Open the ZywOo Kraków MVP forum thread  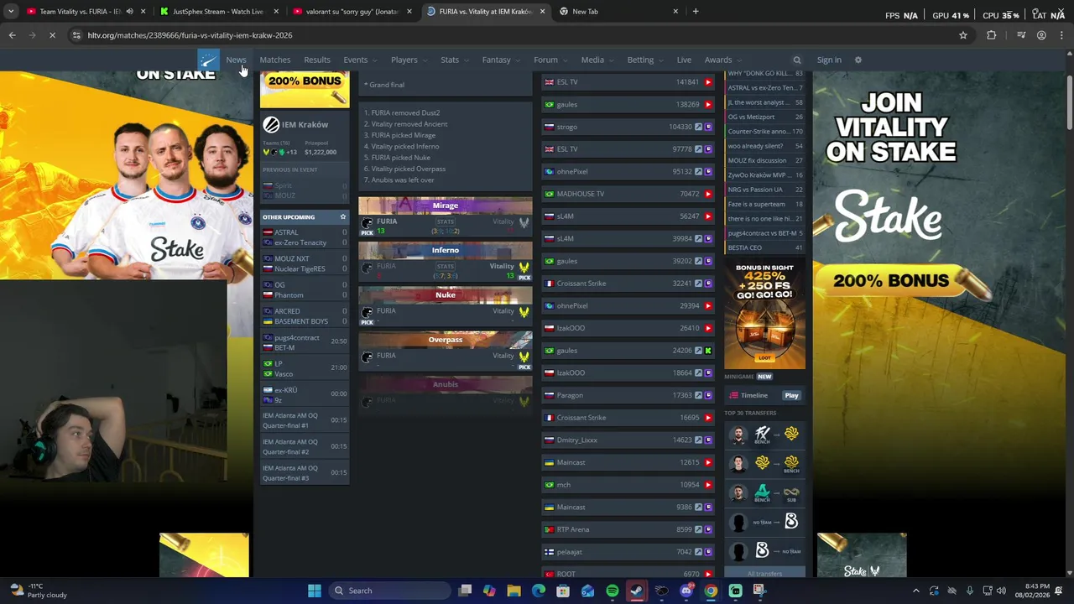pos(764,175)
